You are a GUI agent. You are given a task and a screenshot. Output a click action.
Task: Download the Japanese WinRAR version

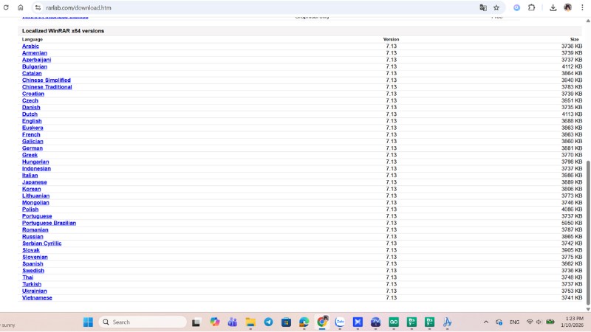34,182
